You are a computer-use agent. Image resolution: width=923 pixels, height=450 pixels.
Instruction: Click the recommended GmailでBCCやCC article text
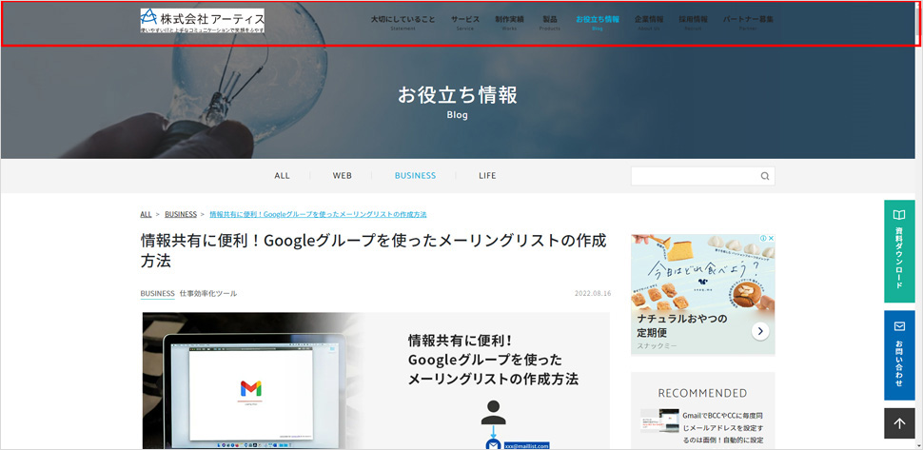[x=723, y=428]
